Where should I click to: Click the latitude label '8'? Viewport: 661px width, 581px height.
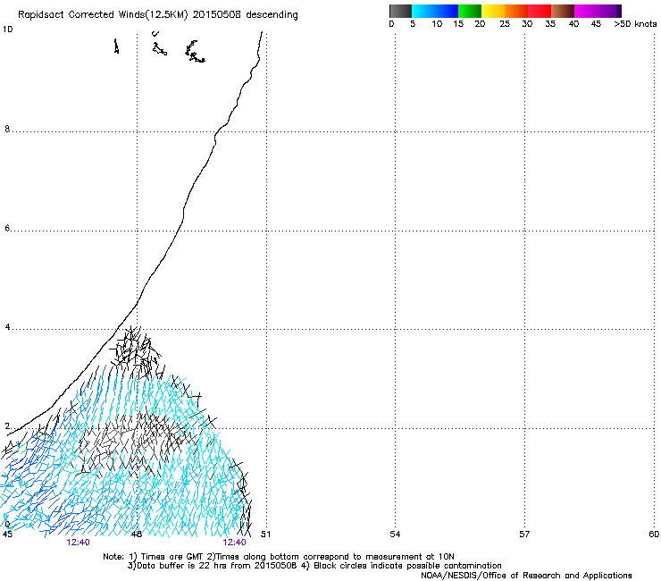pos(7,129)
